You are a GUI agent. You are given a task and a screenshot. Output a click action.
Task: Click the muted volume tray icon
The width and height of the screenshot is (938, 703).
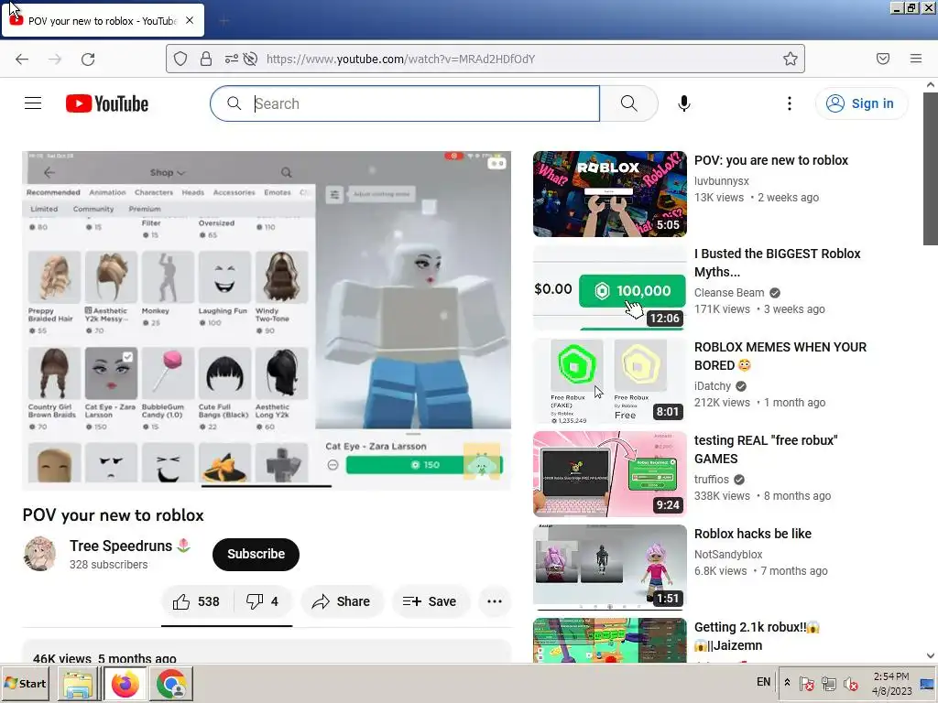[850, 683]
